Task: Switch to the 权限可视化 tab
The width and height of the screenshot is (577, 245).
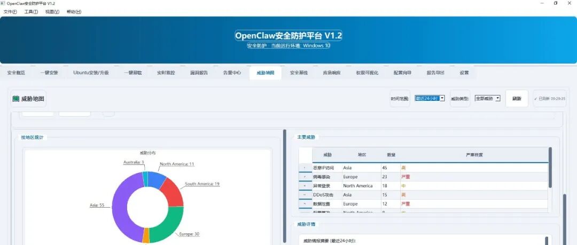Action: click(x=367, y=73)
